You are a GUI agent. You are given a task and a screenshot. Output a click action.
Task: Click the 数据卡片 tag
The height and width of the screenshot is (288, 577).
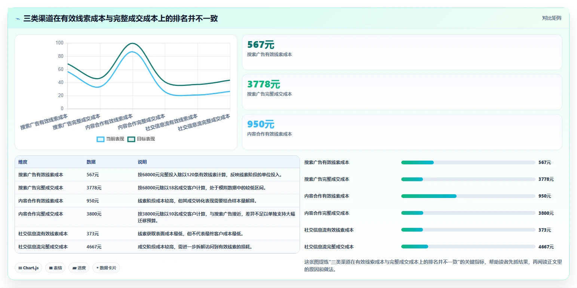coord(106,268)
